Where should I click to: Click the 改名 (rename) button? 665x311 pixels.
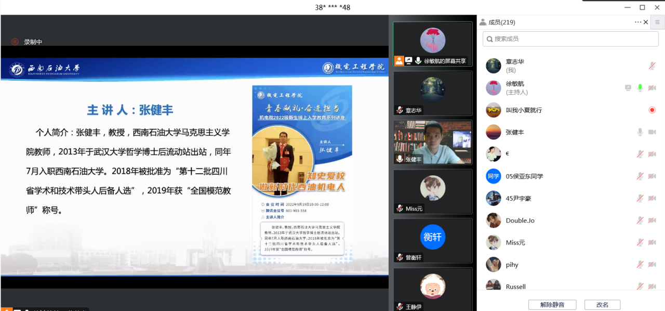(x=602, y=305)
